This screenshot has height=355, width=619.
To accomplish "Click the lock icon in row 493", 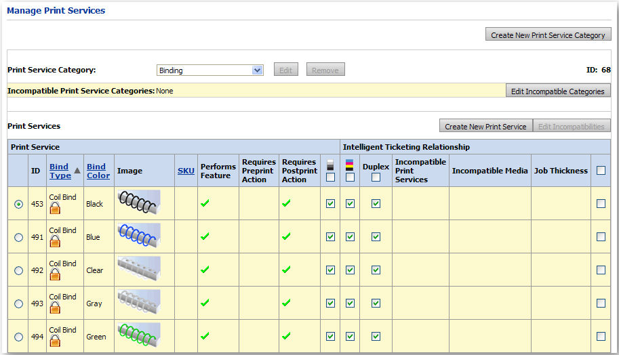I will tap(55, 308).
